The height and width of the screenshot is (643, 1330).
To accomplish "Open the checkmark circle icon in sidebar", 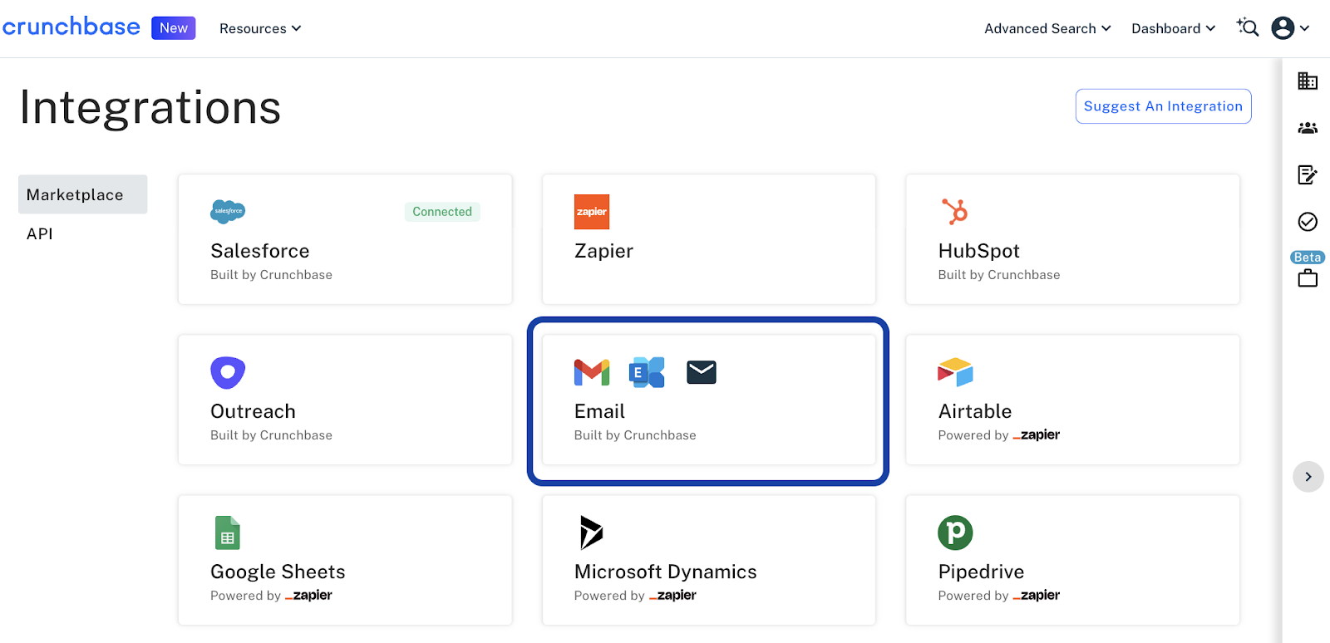I will tap(1308, 221).
